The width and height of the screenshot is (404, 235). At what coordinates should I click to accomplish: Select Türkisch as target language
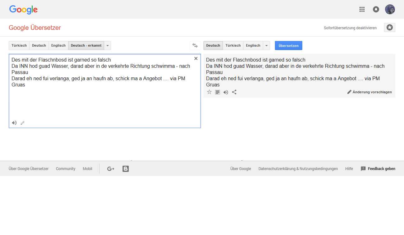[233, 45]
